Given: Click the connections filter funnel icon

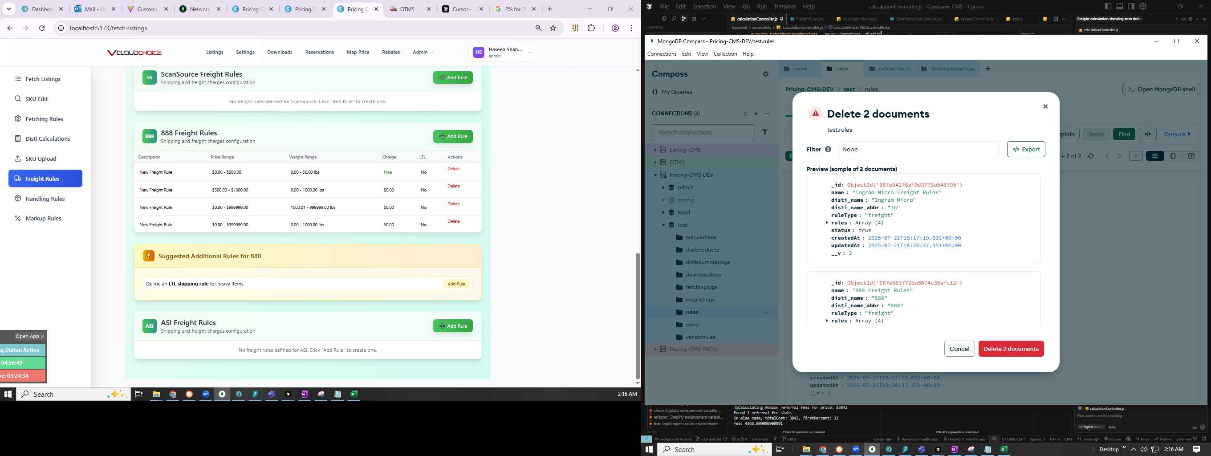Looking at the screenshot, I should 765,133.
